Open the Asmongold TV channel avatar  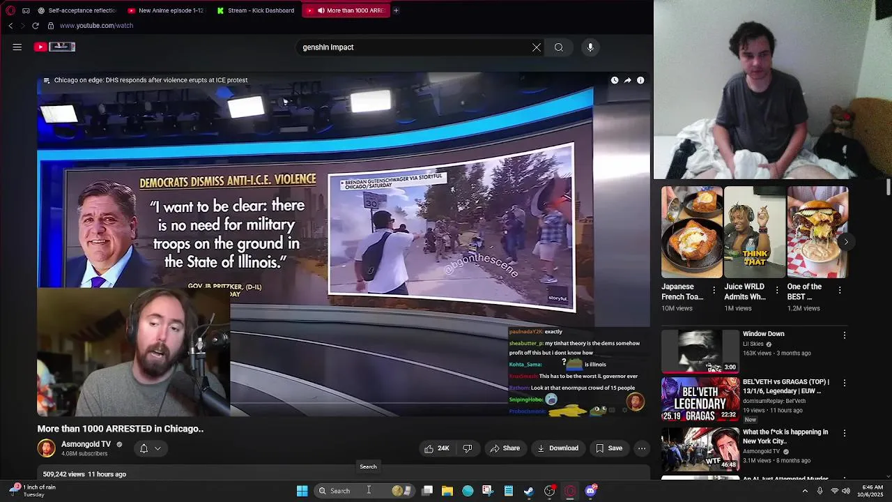(47, 448)
